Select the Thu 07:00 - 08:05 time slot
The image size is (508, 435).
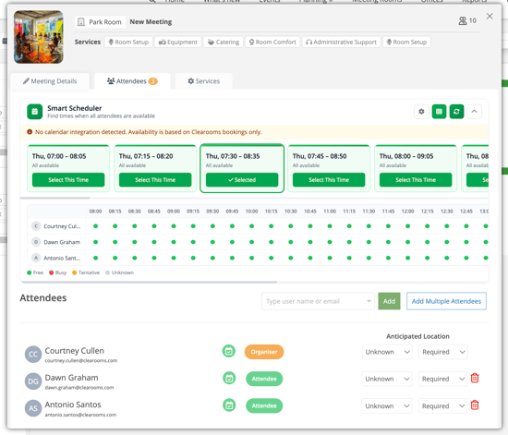(x=68, y=180)
